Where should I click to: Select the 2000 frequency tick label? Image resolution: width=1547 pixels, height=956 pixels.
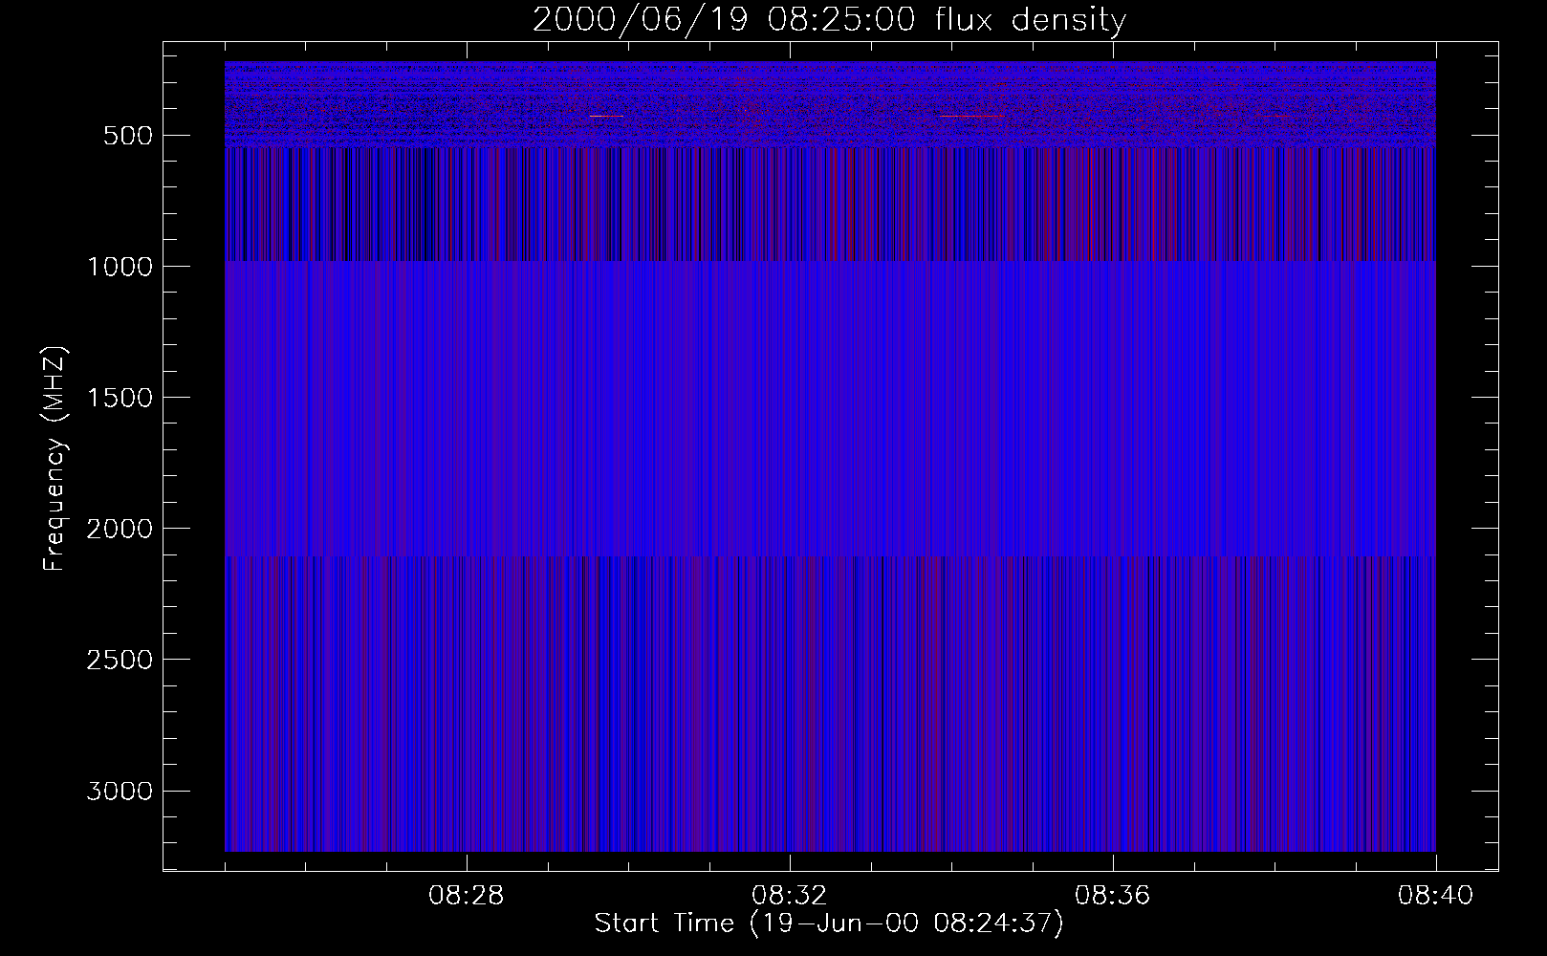(120, 529)
